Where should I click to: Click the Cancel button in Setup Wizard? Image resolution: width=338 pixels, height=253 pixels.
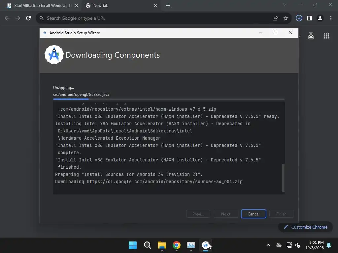(x=253, y=214)
